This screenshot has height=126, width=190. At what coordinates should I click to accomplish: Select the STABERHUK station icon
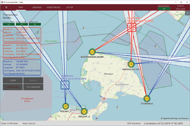click(x=147, y=99)
